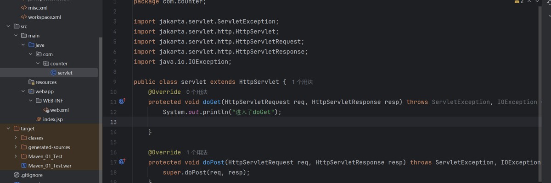Click the "1 个用法" usages hint on class line
The width and height of the screenshot is (551, 183).
pyautogui.click(x=302, y=82)
